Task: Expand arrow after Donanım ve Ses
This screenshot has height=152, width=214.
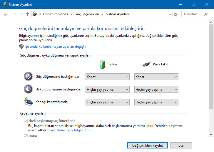Action: 71,14
